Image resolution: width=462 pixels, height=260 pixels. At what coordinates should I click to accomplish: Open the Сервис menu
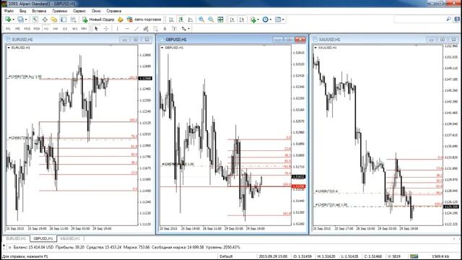pos(79,11)
